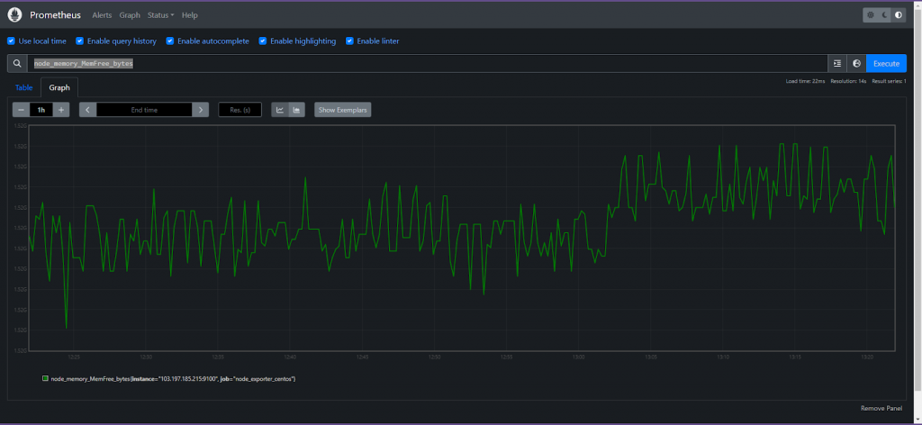Screen dimensions: 922x425
Task: Open the metrics explorer globe icon
Action: coord(856,63)
